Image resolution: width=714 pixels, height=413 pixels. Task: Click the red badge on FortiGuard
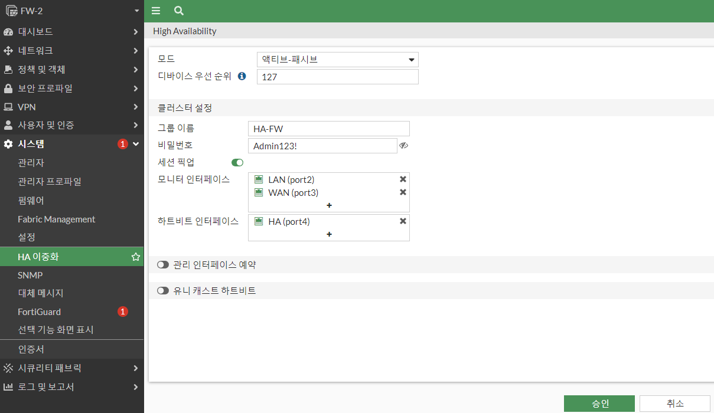coord(122,312)
